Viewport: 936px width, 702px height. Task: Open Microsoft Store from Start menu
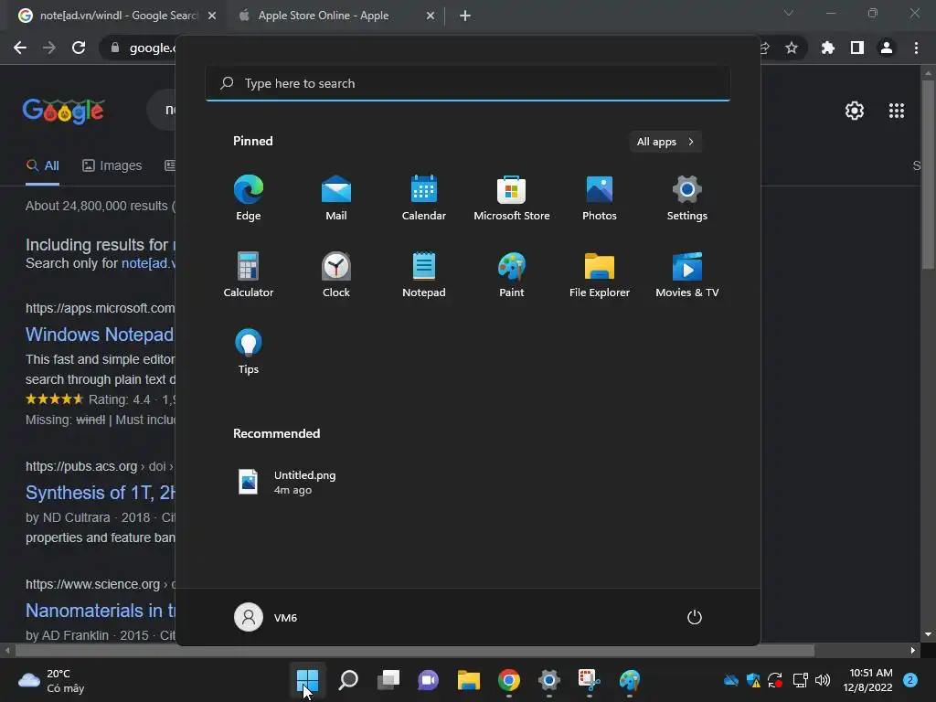point(512,197)
